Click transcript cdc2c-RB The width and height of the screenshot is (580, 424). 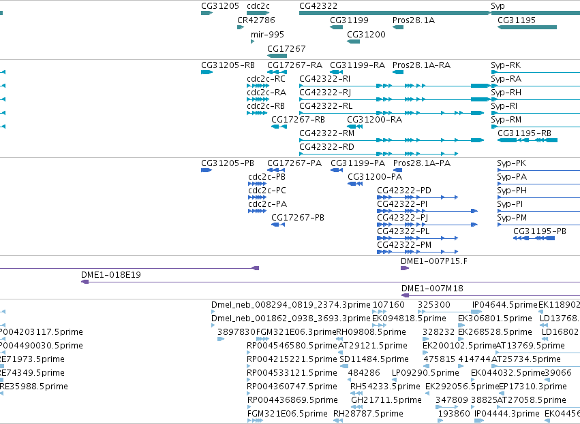click(x=257, y=113)
